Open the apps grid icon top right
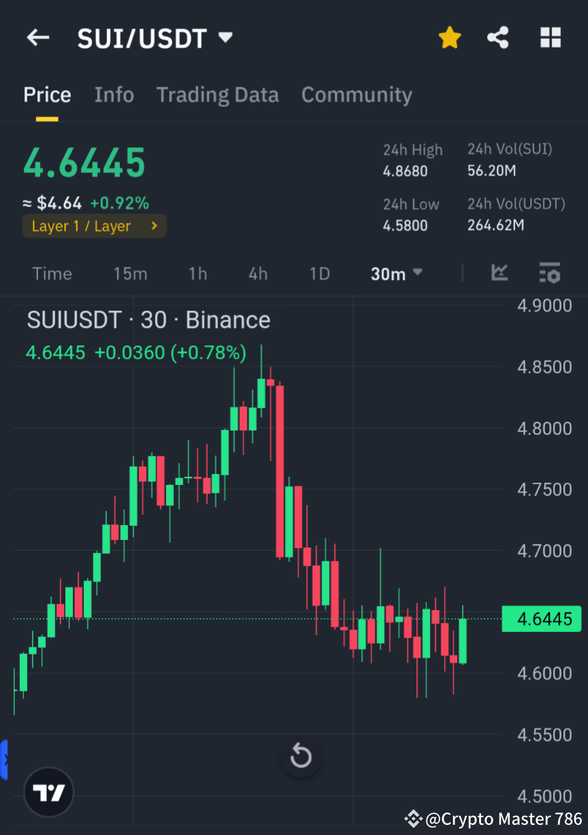This screenshot has height=835, width=588. point(550,37)
